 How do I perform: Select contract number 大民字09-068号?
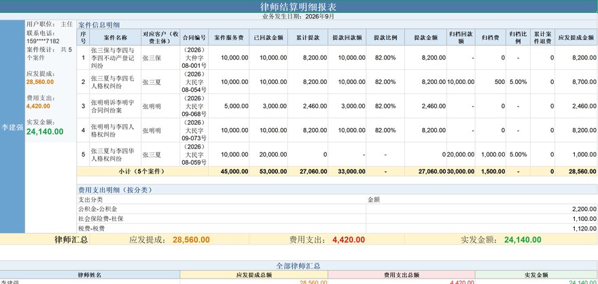click(194, 106)
